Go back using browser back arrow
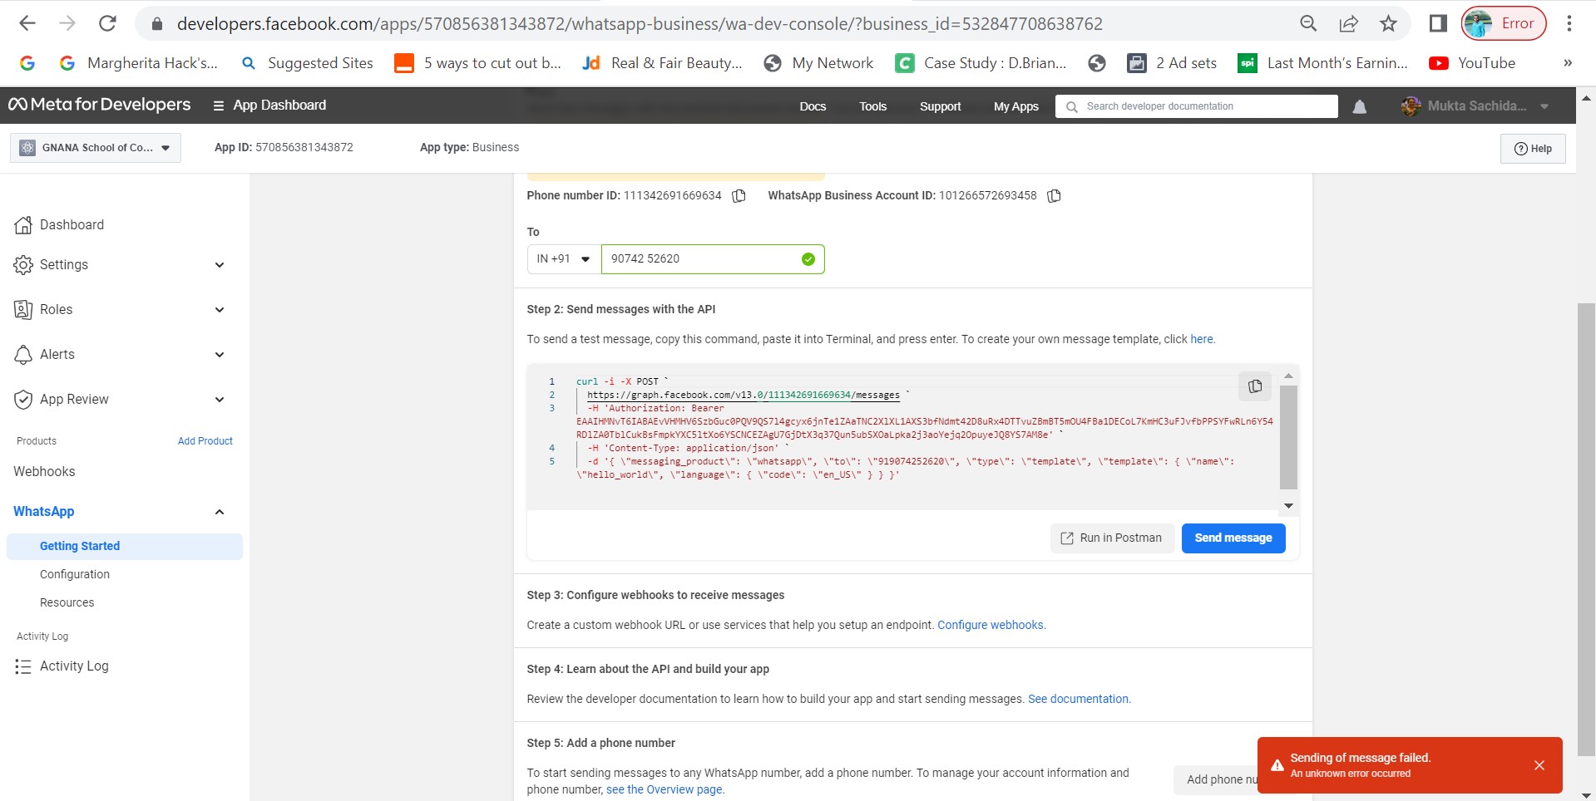The image size is (1596, 801). click(x=27, y=23)
